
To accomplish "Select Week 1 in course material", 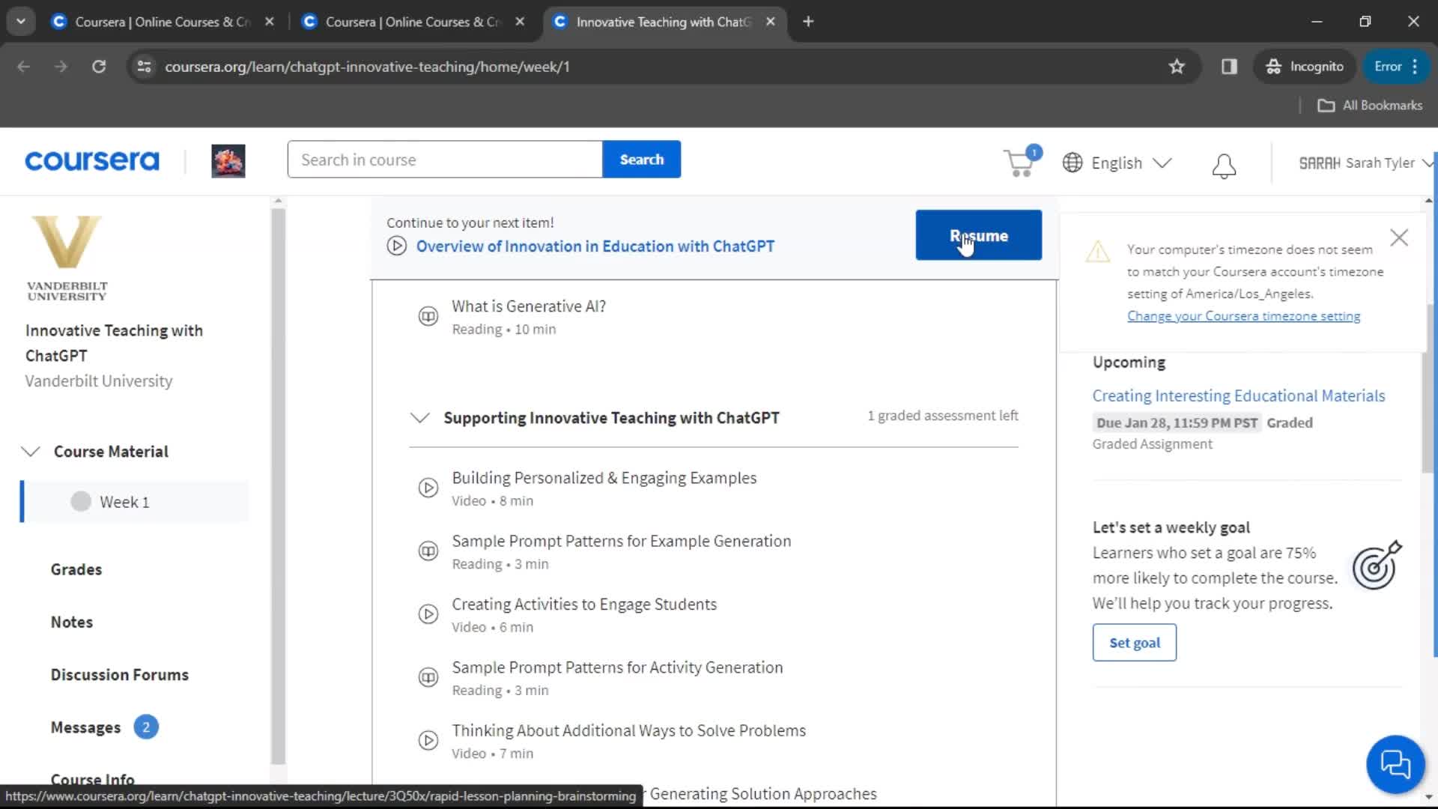I will pos(136,502).
